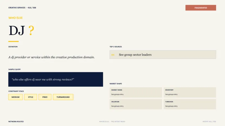Click the large DJ title
The width and height of the screenshot is (225, 126).
tap(17, 31)
